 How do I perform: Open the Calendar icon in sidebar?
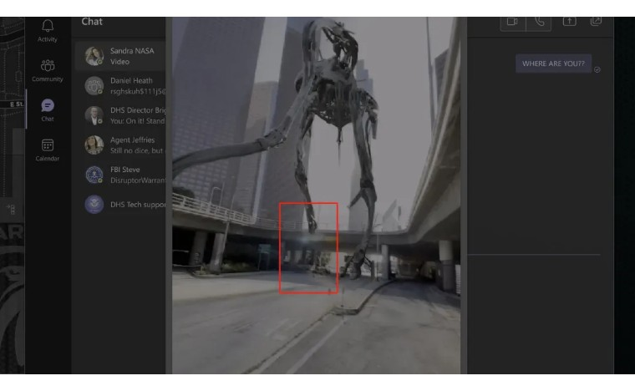[x=48, y=149]
